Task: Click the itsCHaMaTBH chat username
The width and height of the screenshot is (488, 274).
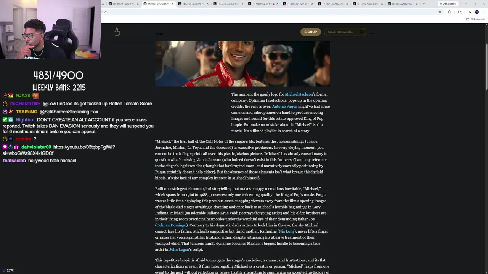Action: pyautogui.click(x=25, y=104)
